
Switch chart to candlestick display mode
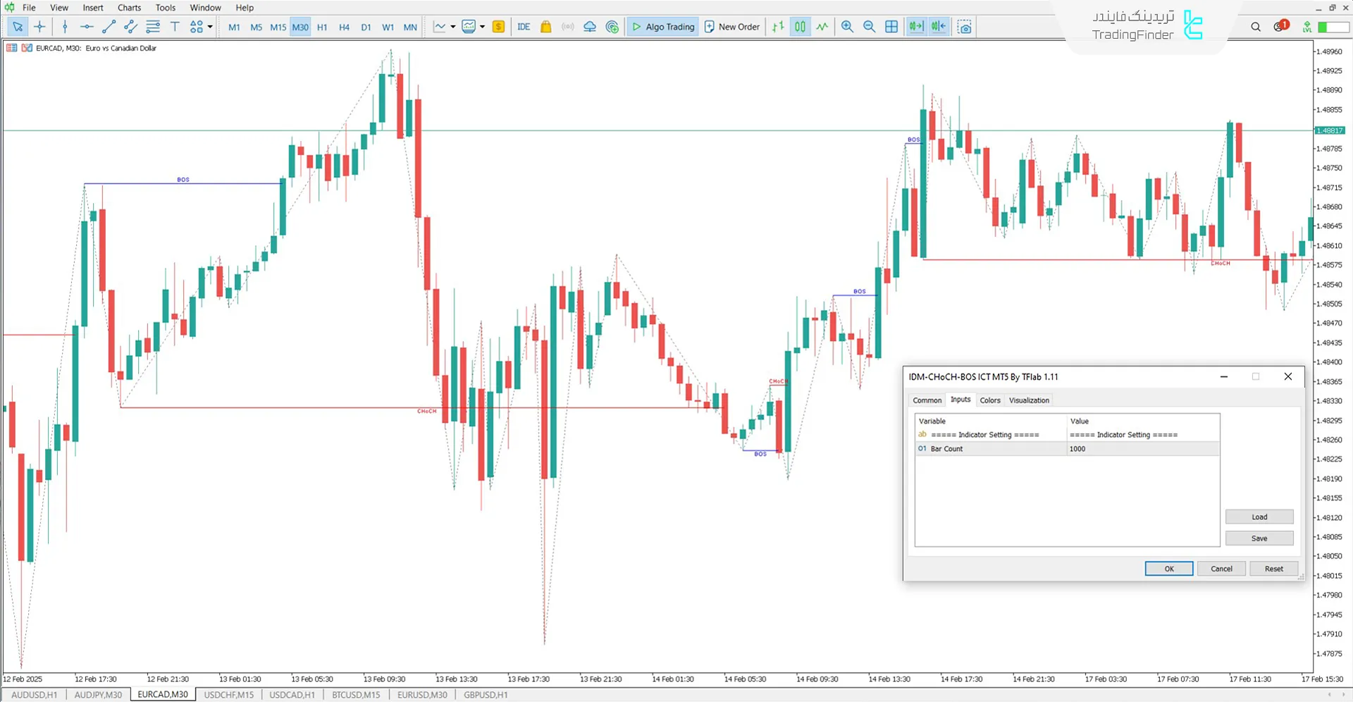click(x=800, y=27)
